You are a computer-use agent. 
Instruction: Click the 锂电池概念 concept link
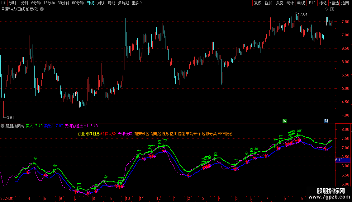point(159,134)
